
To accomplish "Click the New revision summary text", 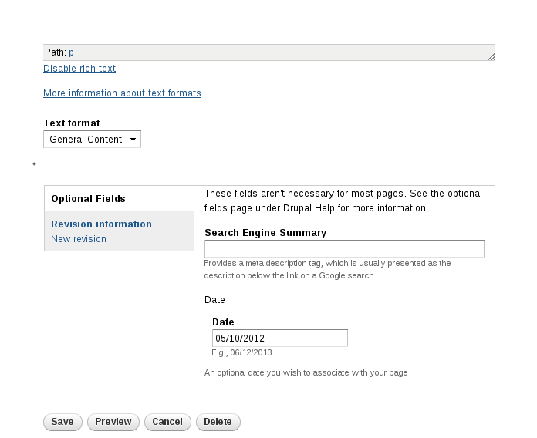I will [79, 239].
